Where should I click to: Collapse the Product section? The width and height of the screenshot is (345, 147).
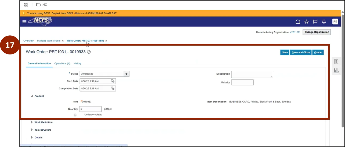tap(32, 96)
